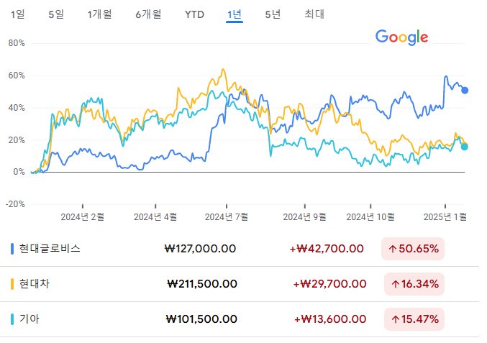Select the 1일 time range tab

[18, 14]
